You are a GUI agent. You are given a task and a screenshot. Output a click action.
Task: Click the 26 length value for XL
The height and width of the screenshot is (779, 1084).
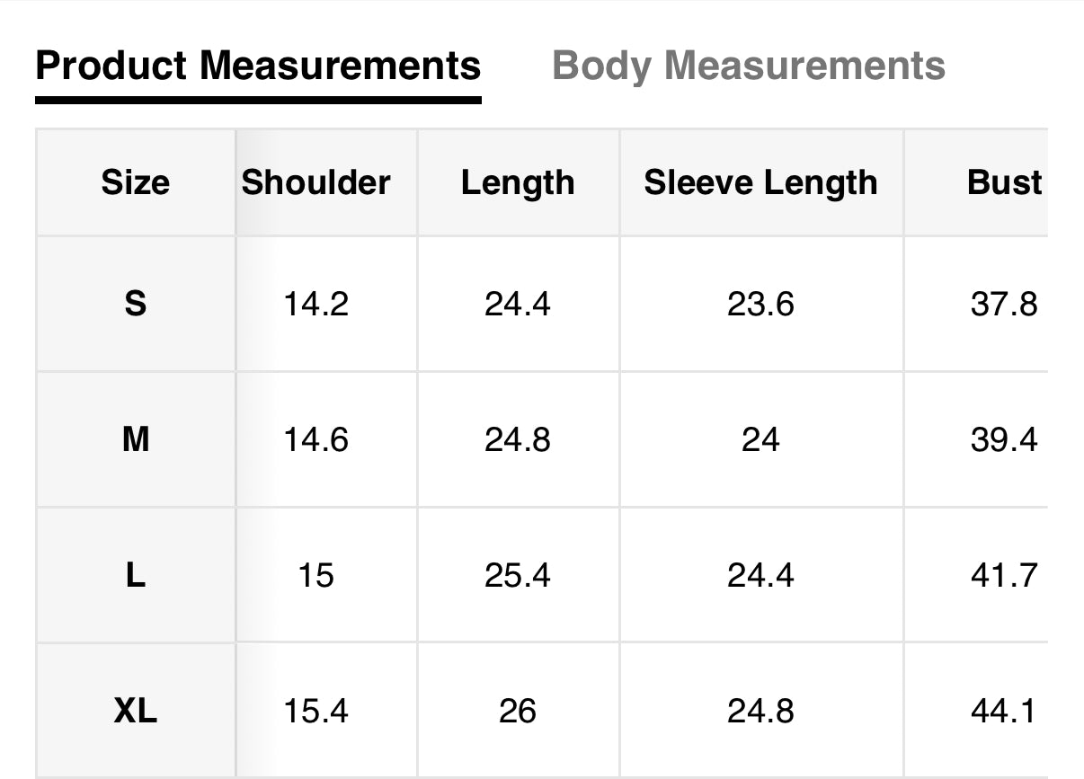518,712
